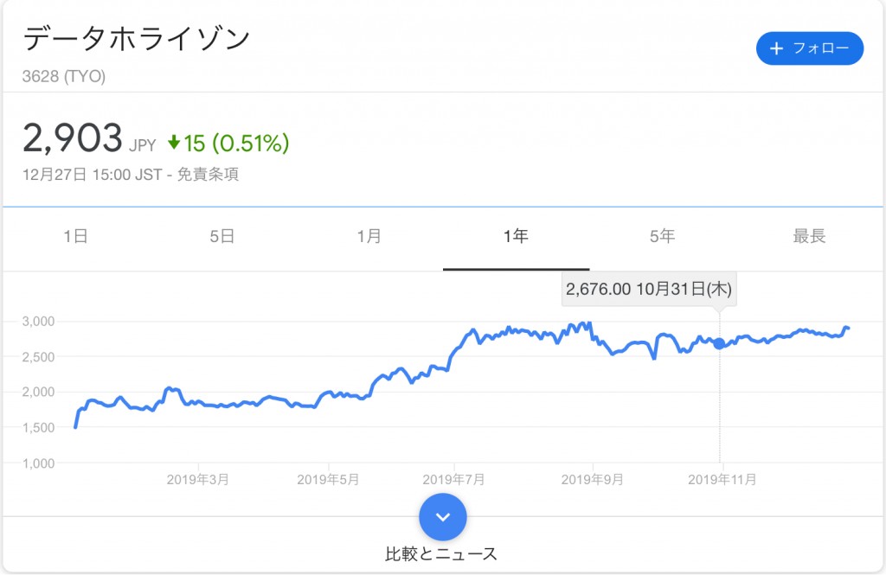886x575 pixels.
Task: Click the chart line's rightmost endpoint
Action: 848,329
